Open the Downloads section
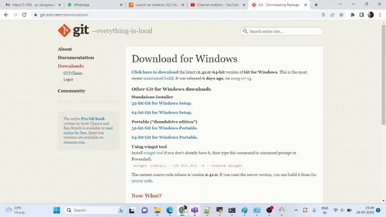The height and width of the screenshot is (217, 386). click(71, 66)
